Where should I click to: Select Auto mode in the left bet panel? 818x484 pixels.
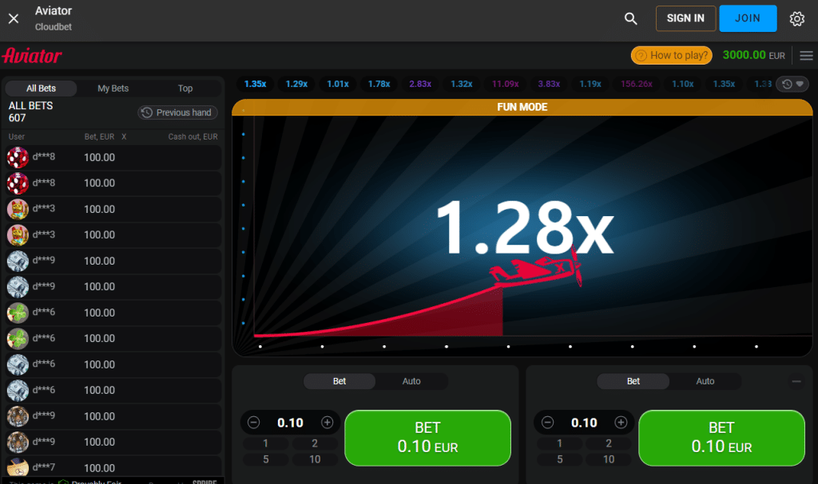411,381
